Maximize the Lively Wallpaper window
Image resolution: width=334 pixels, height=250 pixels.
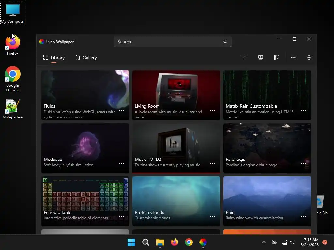click(294, 39)
